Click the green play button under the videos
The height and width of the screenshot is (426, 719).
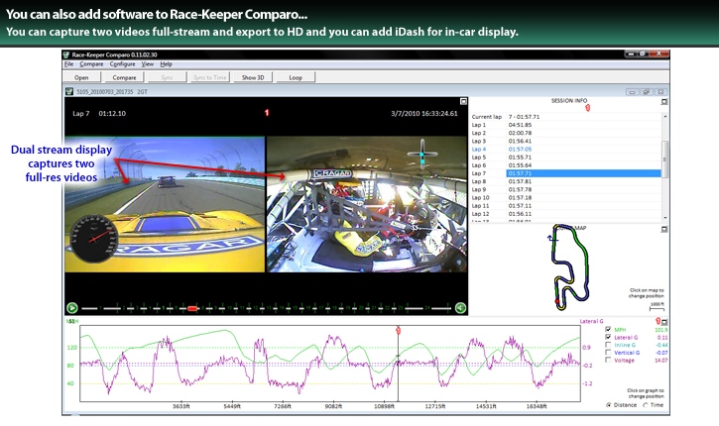coord(71,308)
